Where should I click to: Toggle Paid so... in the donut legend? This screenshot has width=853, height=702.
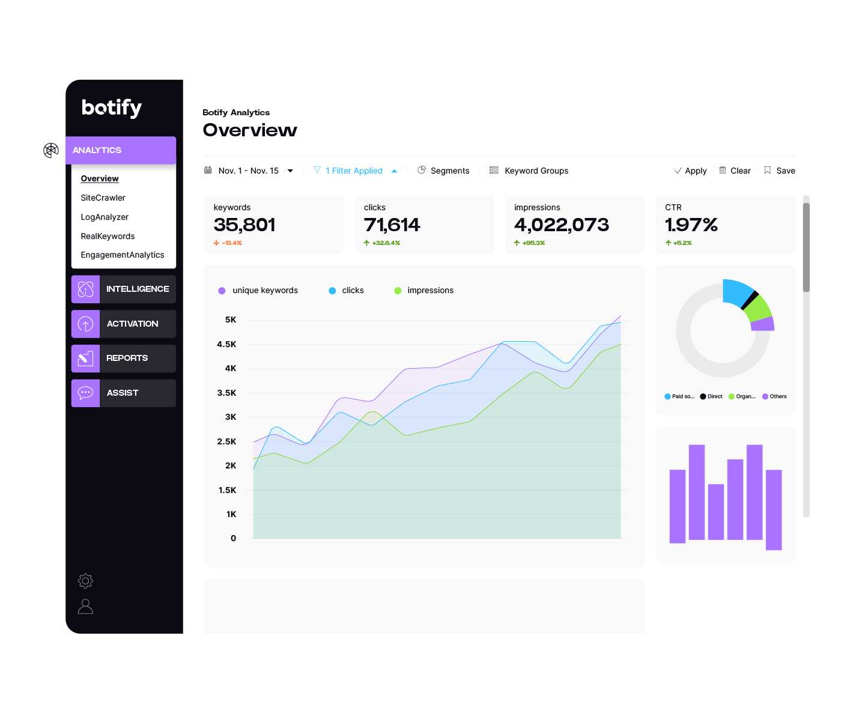(679, 396)
